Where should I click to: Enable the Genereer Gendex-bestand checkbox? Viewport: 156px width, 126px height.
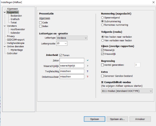pos(102,76)
